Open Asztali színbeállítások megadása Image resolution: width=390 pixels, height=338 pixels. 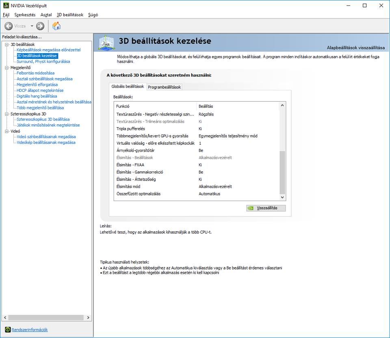tap(45, 79)
